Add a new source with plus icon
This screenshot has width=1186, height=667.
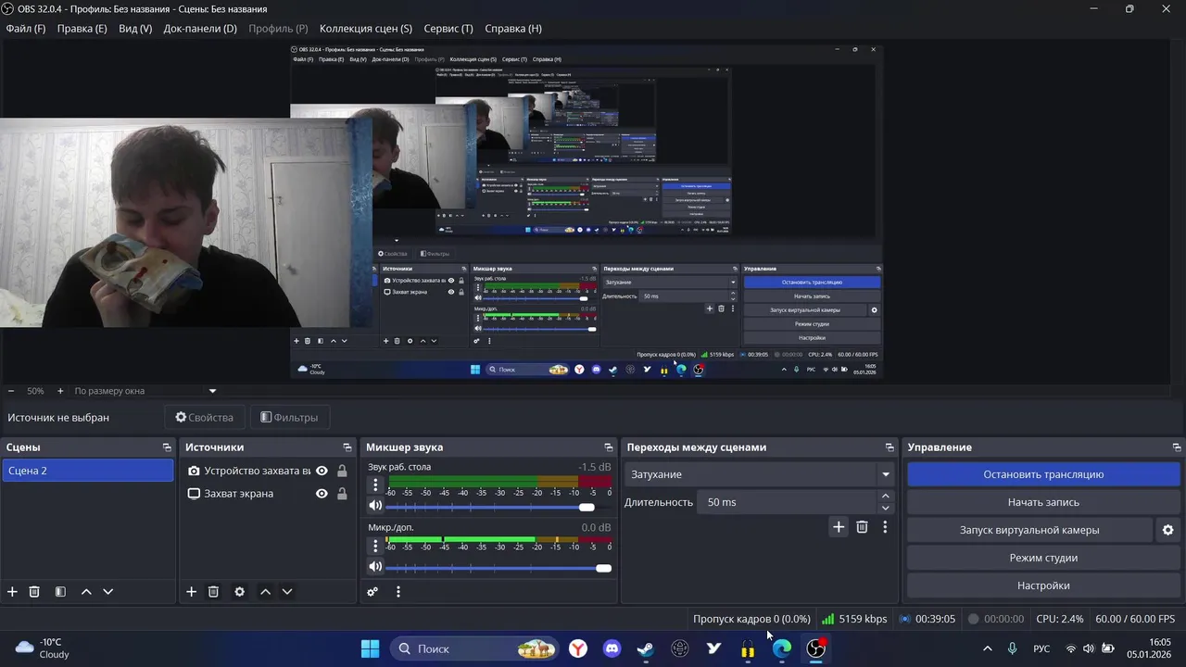point(191,592)
